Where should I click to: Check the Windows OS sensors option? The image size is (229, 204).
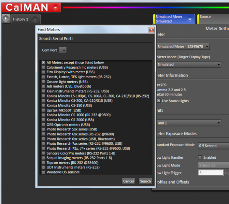(43, 172)
